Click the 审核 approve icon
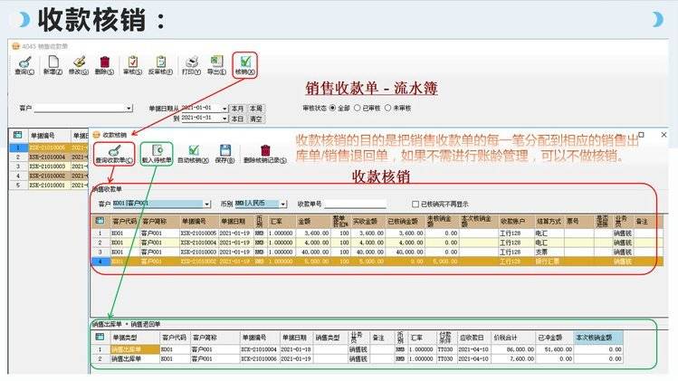678x381 pixels. pyautogui.click(x=132, y=63)
